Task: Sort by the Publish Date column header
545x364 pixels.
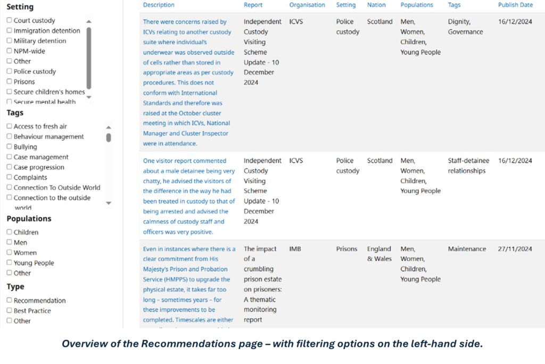Action: click(x=515, y=5)
